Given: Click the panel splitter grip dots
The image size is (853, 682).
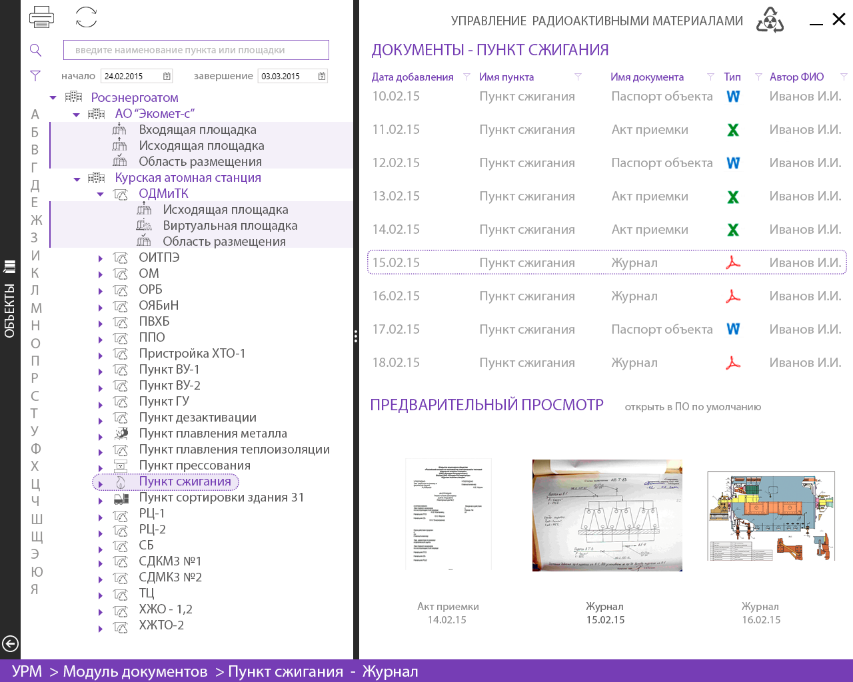Looking at the screenshot, I should [x=356, y=337].
